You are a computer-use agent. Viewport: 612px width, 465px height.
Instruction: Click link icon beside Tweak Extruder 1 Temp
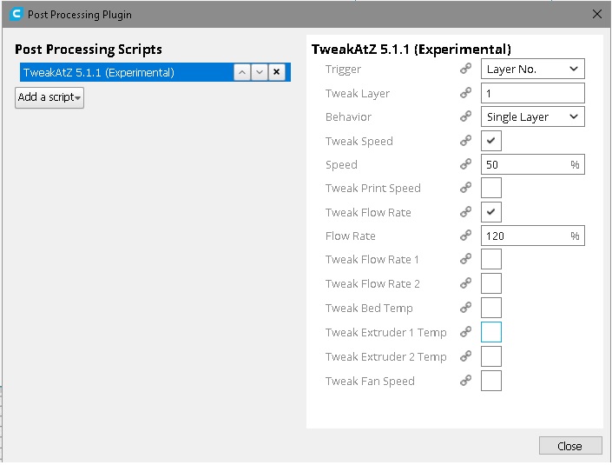point(465,332)
